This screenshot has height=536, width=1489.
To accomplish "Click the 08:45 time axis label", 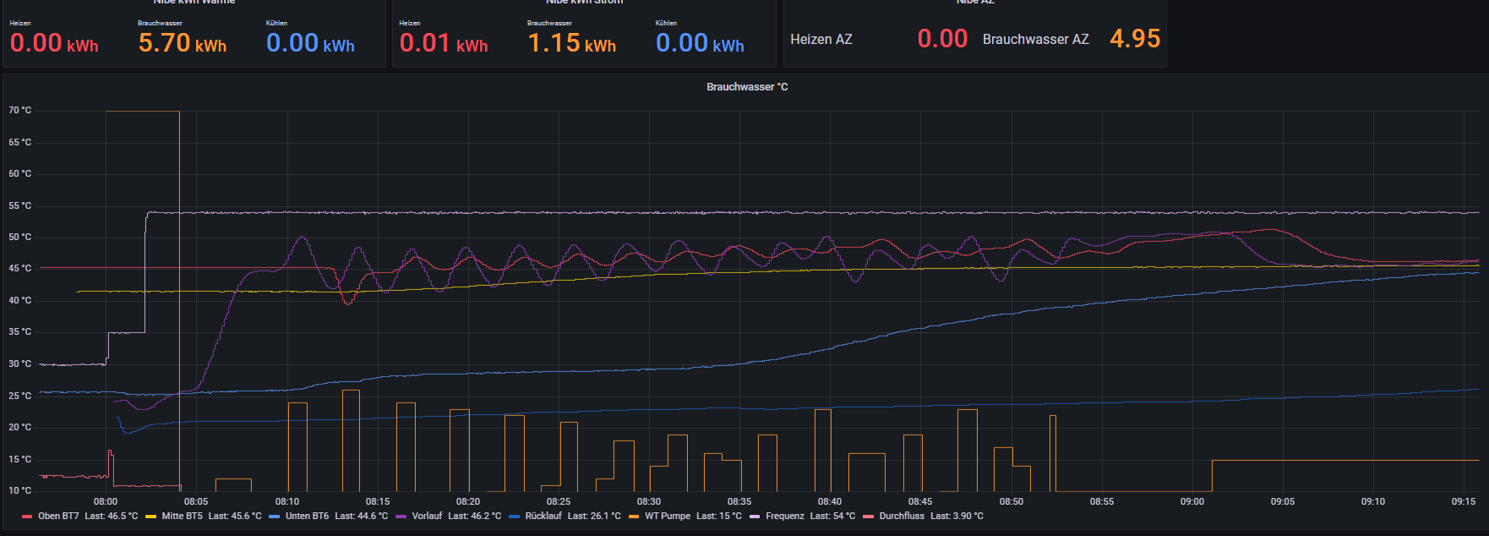I will pyautogui.click(x=920, y=501).
